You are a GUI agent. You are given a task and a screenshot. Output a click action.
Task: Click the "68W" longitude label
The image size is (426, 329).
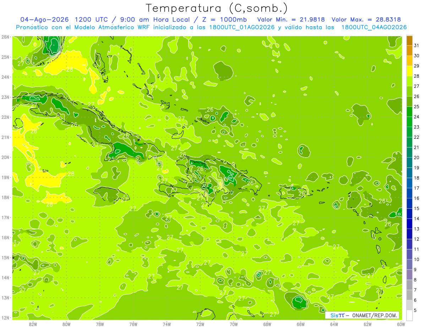tap(267, 324)
